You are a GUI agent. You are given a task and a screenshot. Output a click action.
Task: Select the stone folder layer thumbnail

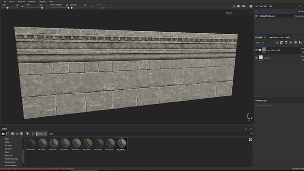tap(264, 49)
